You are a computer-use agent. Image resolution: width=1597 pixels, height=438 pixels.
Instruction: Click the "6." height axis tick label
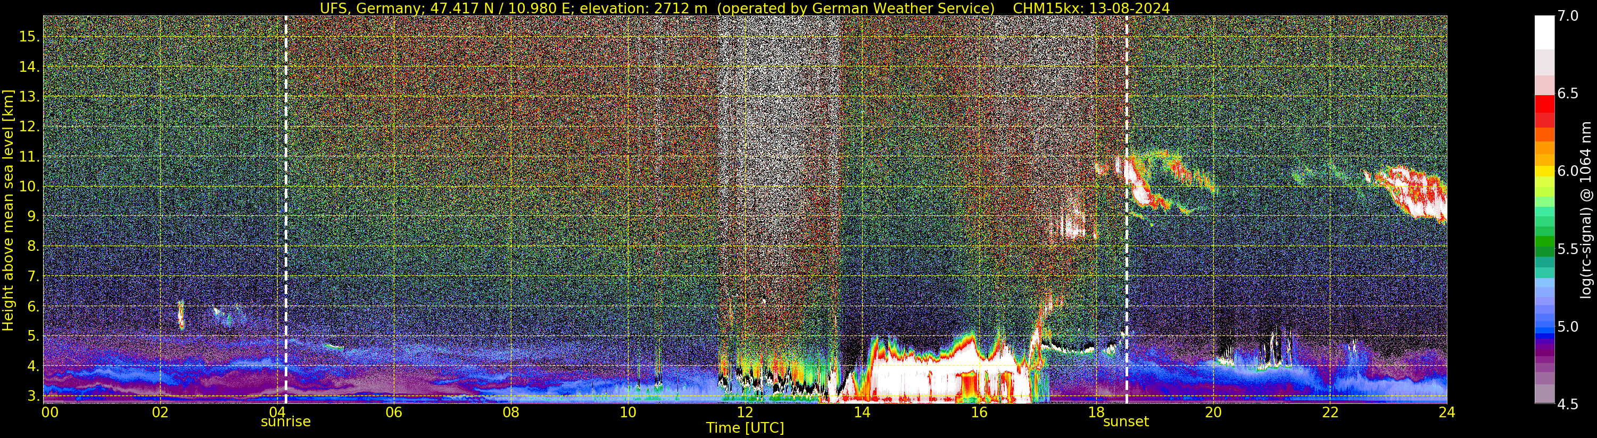click(34, 307)
